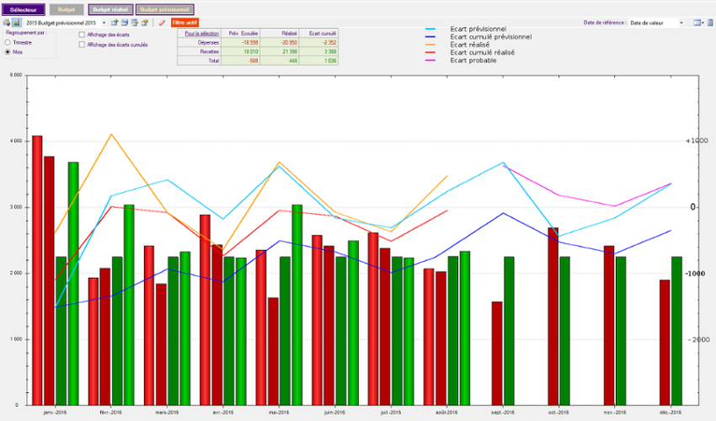Viewport: 716px width, 421px height.
Task: Switch to the Budget réalisé tab
Action: pos(110,9)
